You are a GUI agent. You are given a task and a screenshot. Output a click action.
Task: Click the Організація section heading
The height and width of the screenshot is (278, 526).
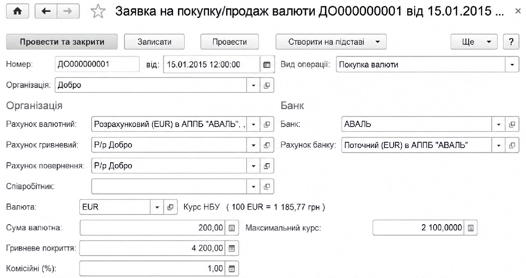click(x=34, y=106)
